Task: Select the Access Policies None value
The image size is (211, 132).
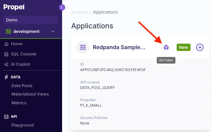Action: (85, 123)
